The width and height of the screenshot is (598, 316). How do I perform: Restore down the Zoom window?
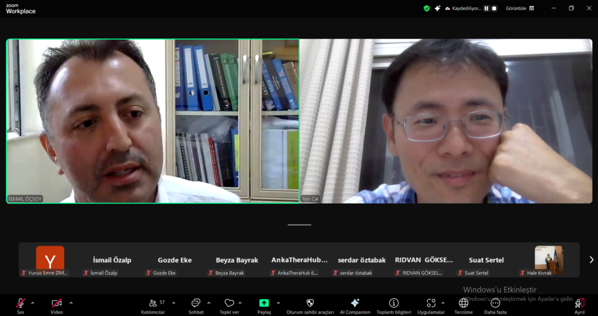tap(571, 8)
